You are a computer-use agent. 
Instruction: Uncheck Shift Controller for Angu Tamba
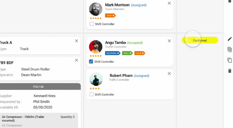pos(91,62)
